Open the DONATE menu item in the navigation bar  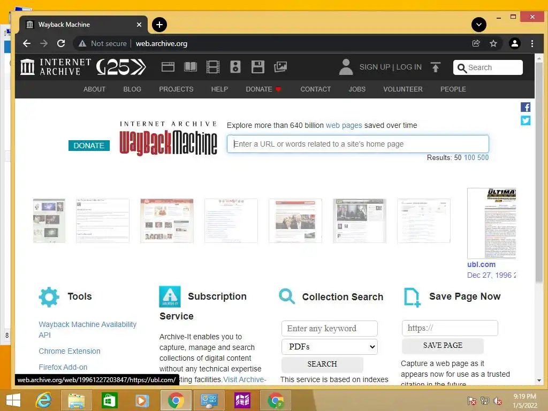(263, 89)
